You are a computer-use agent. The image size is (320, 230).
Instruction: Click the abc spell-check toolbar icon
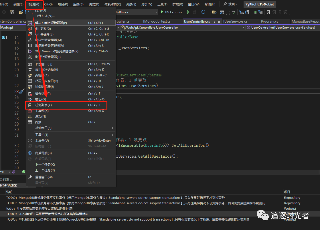[x=233, y=12]
